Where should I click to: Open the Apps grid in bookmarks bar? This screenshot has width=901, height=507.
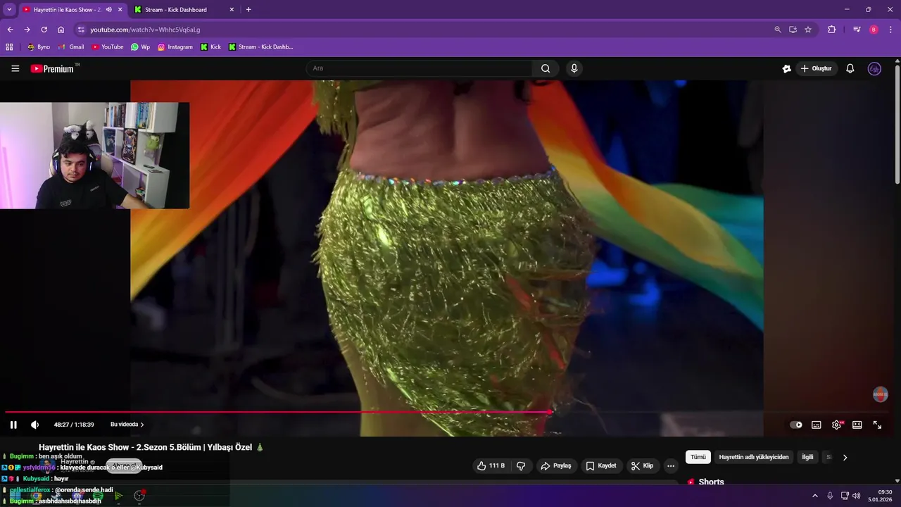[x=9, y=47]
